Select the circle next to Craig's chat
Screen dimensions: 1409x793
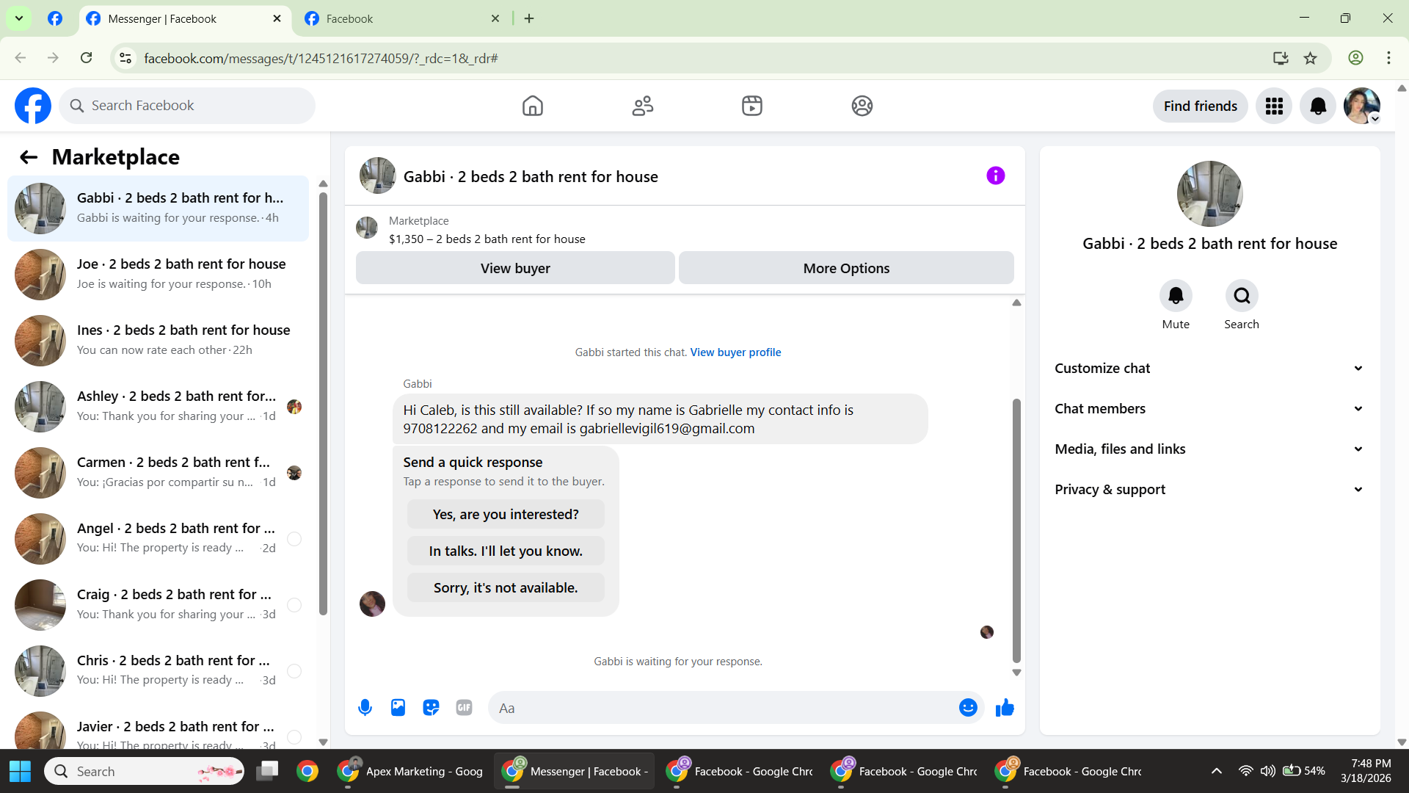click(x=294, y=605)
